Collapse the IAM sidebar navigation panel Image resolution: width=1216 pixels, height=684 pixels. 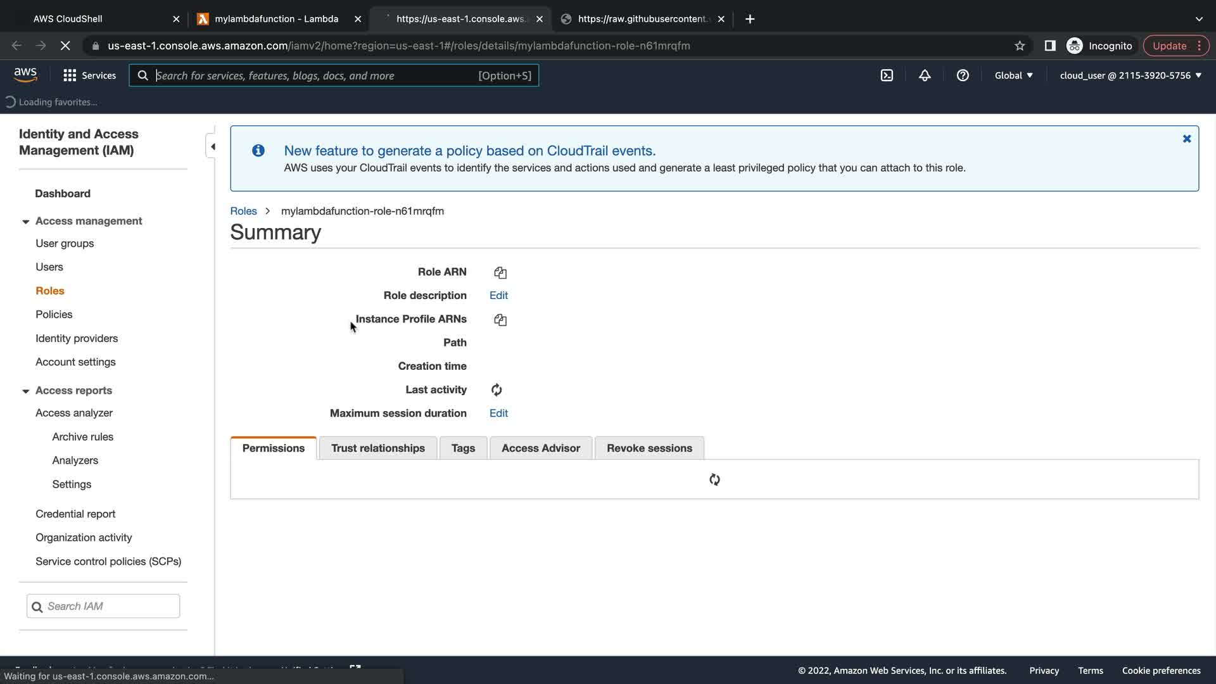[x=212, y=147]
